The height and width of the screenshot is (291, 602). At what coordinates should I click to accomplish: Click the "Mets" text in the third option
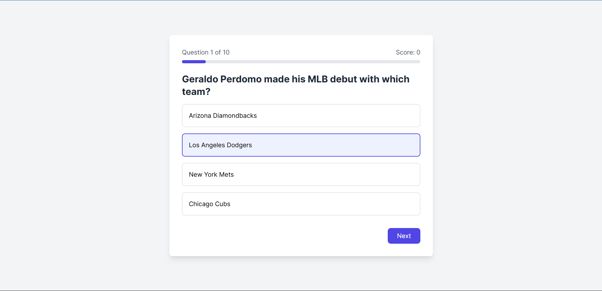click(x=226, y=174)
